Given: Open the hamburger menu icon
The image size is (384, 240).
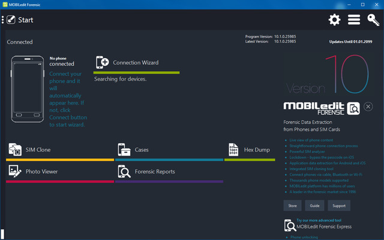Looking at the screenshot, I should pos(354,20).
